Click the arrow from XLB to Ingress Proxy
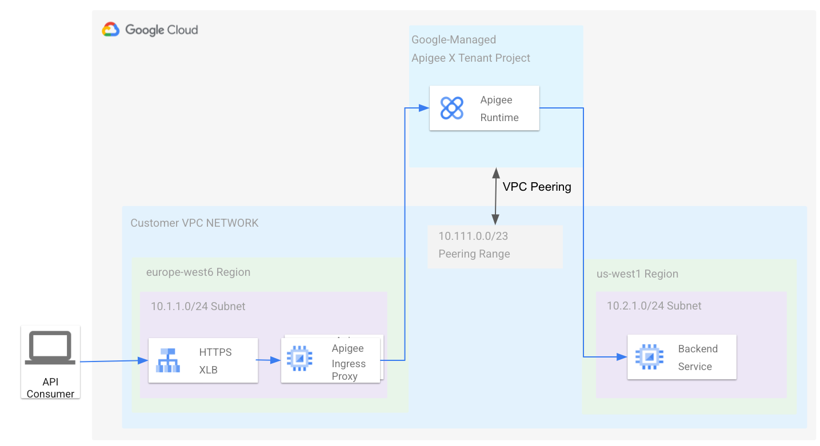Viewport: 820px width, 446px height. click(x=270, y=360)
